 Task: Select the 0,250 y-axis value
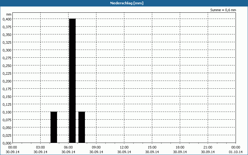coord(7,65)
